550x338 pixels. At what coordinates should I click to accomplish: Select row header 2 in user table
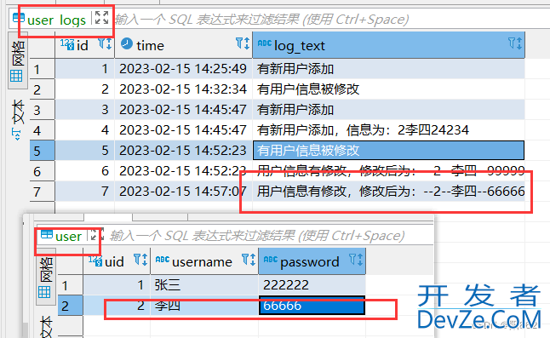coord(70,306)
